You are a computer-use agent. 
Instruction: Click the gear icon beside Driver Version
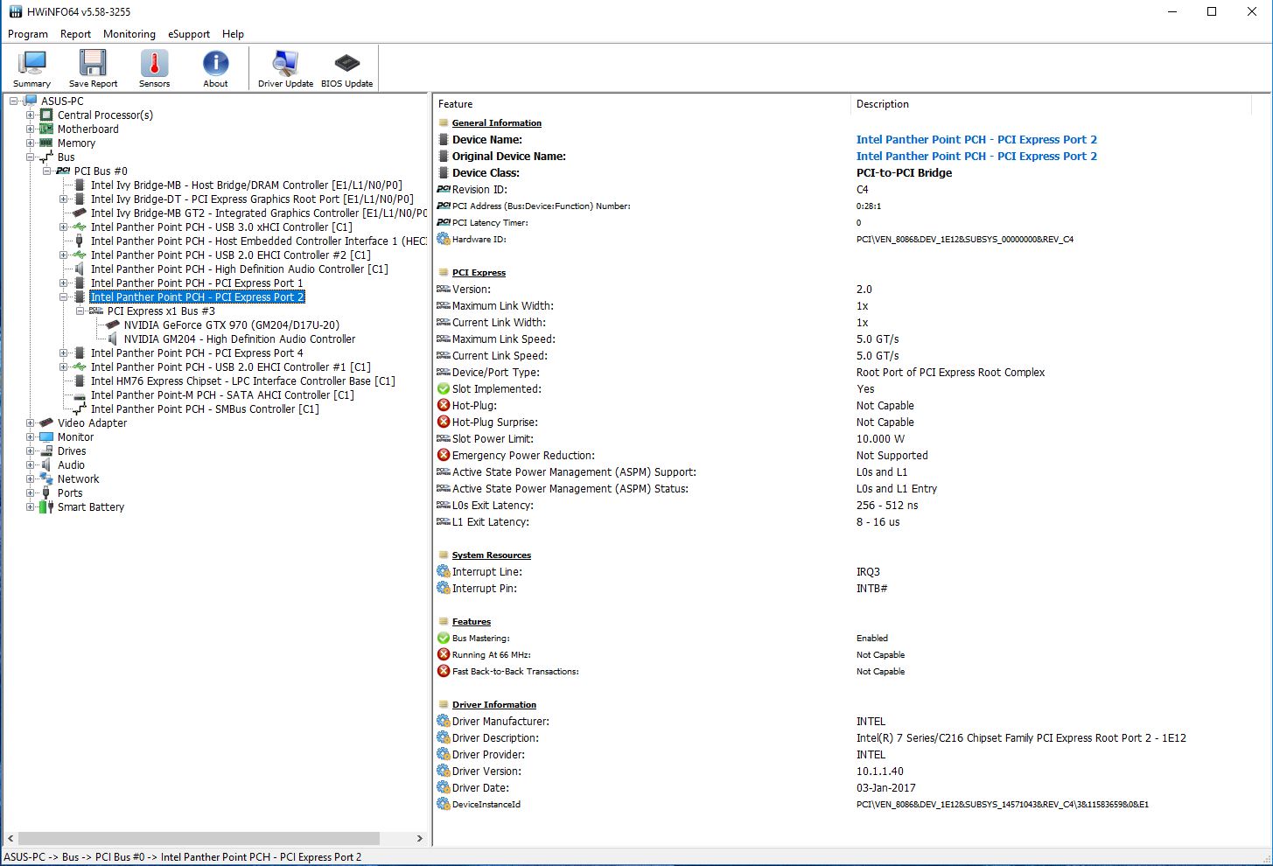(x=444, y=771)
